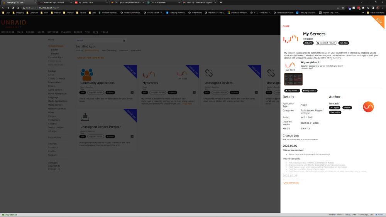Click Actions on Unassigned Devices Preclear card
This screenshot has height=217, width=386.
110,137
